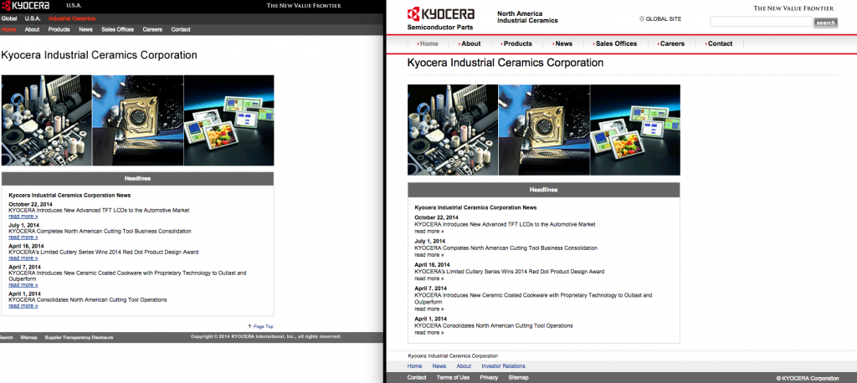
Task: Click the Headlines bar on left page
Action: [x=138, y=179]
